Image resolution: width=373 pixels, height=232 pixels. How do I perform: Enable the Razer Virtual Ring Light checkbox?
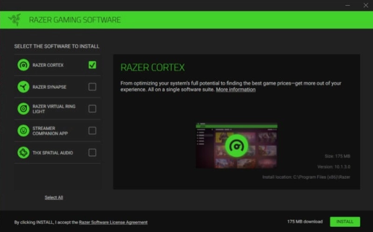92,109
